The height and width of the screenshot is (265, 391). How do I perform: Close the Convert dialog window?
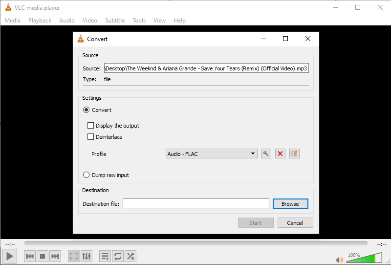pyautogui.click(x=308, y=39)
